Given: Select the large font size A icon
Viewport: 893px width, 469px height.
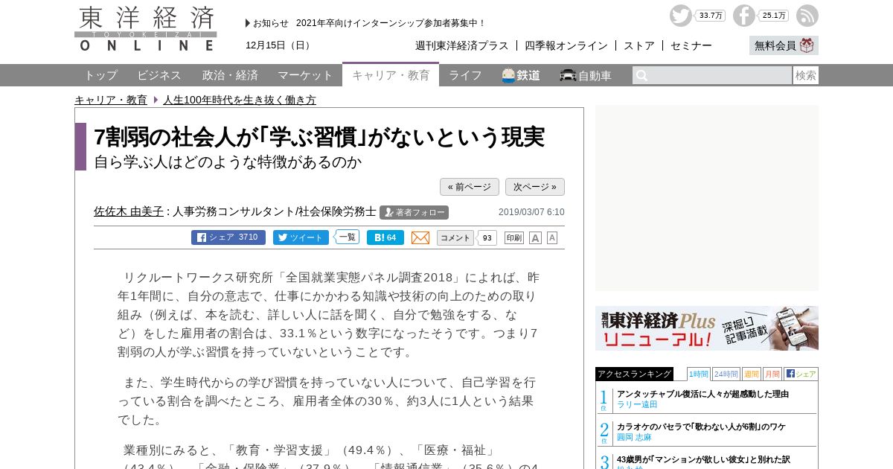Looking at the screenshot, I should click(535, 237).
